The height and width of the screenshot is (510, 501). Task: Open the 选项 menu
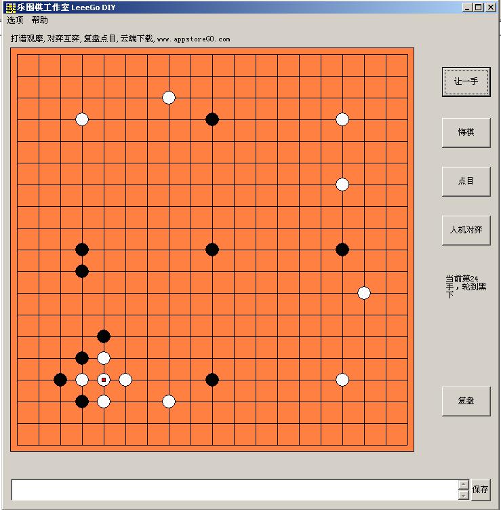click(x=15, y=20)
